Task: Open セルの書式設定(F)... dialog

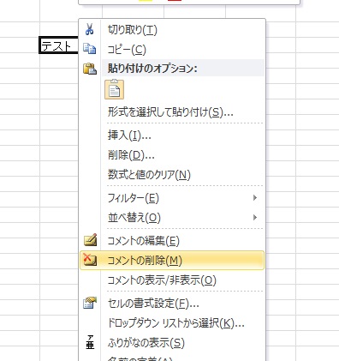Action: click(x=153, y=304)
